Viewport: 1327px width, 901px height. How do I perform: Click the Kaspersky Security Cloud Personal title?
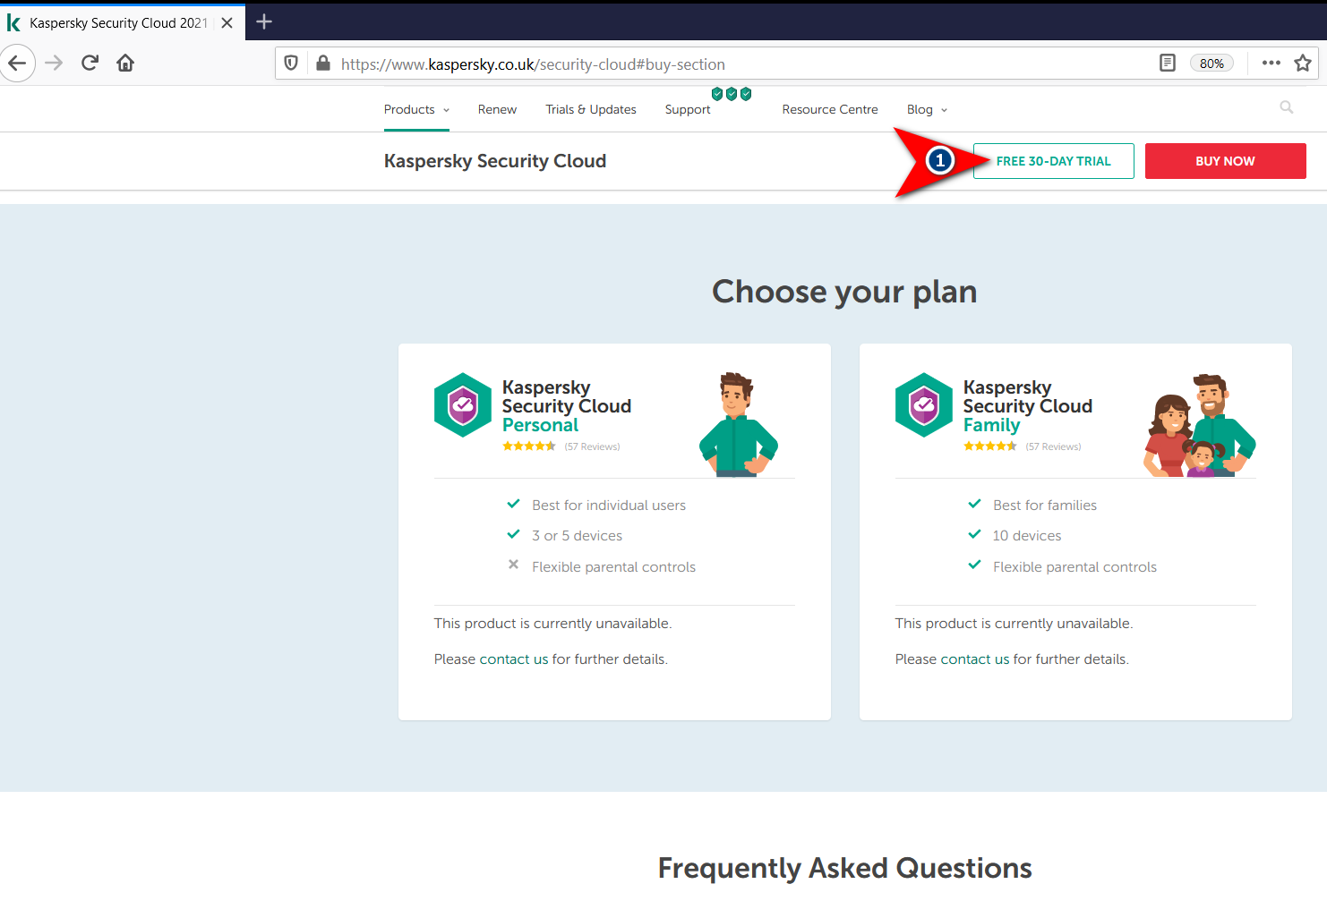tap(567, 406)
